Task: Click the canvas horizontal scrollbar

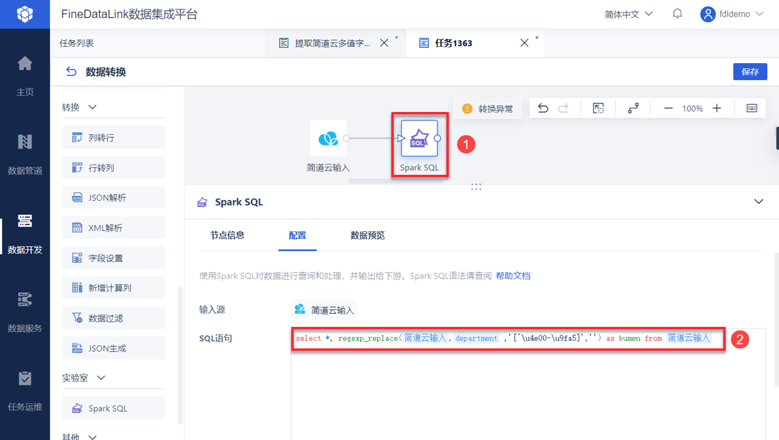Action: click(395, 180)
